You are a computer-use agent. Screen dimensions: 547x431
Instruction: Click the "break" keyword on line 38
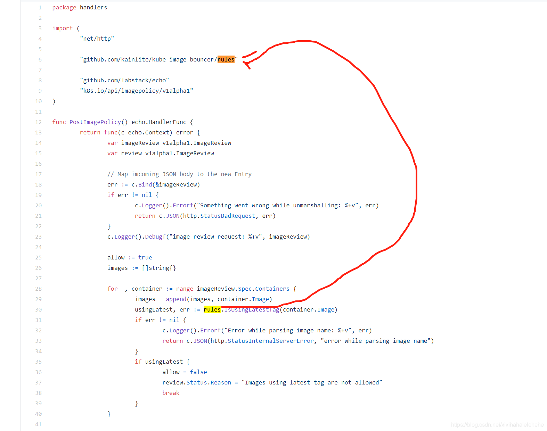tap(171, 393)
